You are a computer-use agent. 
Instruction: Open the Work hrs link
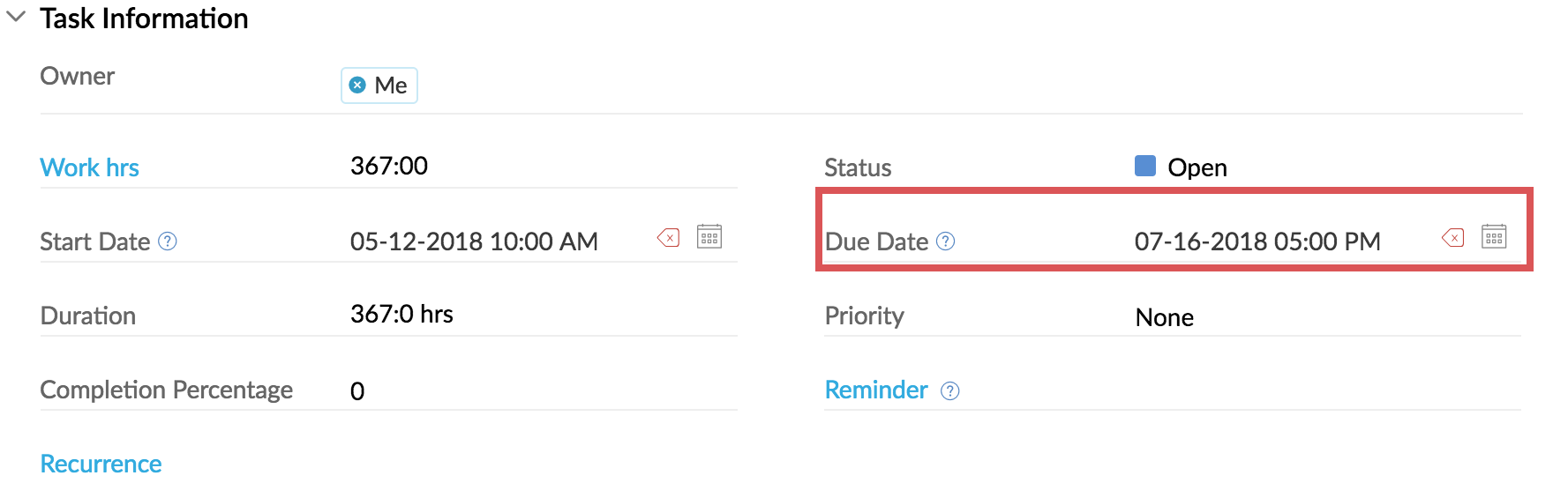[90, 167]
